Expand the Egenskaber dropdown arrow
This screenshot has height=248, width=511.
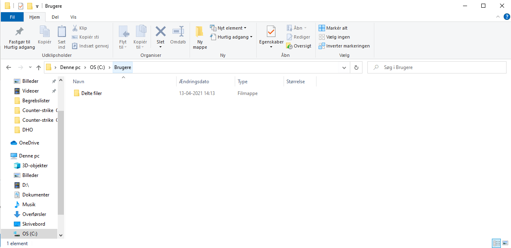(271, 47)
